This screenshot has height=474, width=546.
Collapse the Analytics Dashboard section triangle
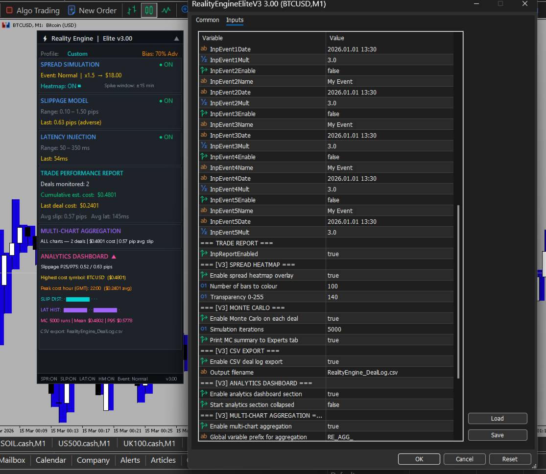[x=114, y=257]
